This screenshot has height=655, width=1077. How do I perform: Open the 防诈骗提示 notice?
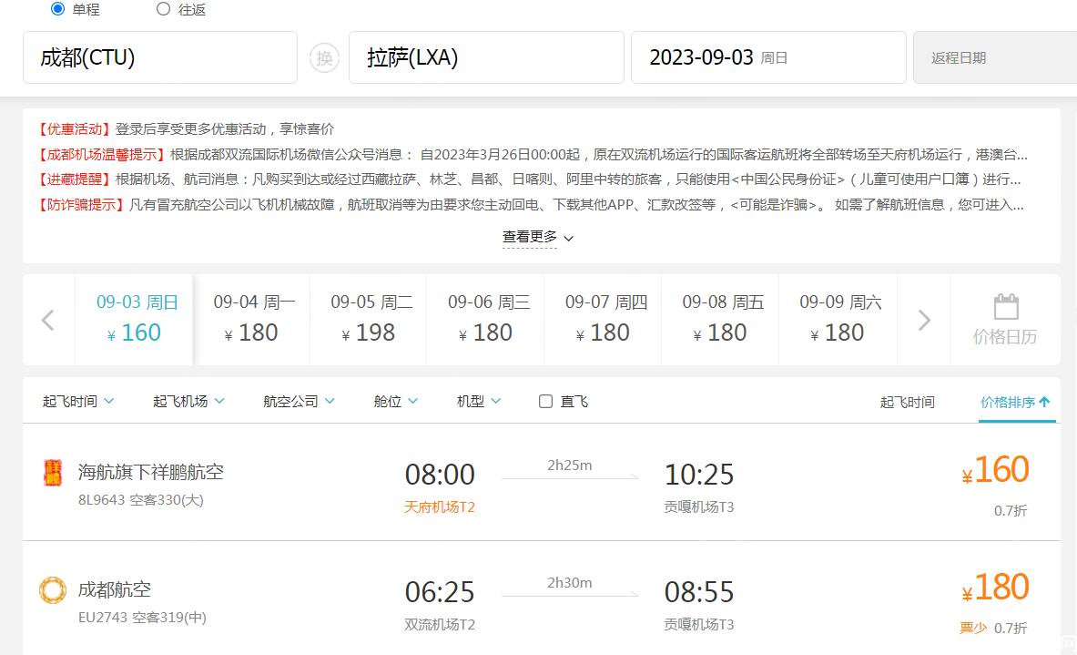coord(531,205)
